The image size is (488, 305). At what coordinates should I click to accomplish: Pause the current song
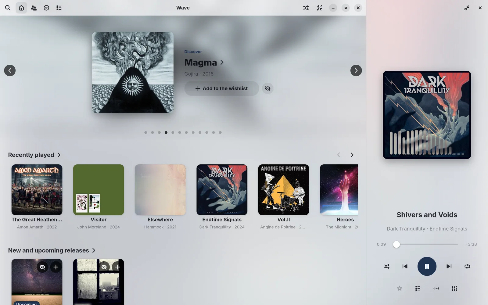427,266
